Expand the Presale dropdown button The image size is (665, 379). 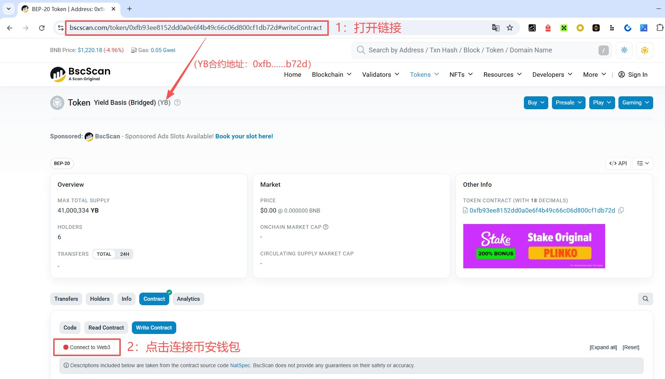568,103
